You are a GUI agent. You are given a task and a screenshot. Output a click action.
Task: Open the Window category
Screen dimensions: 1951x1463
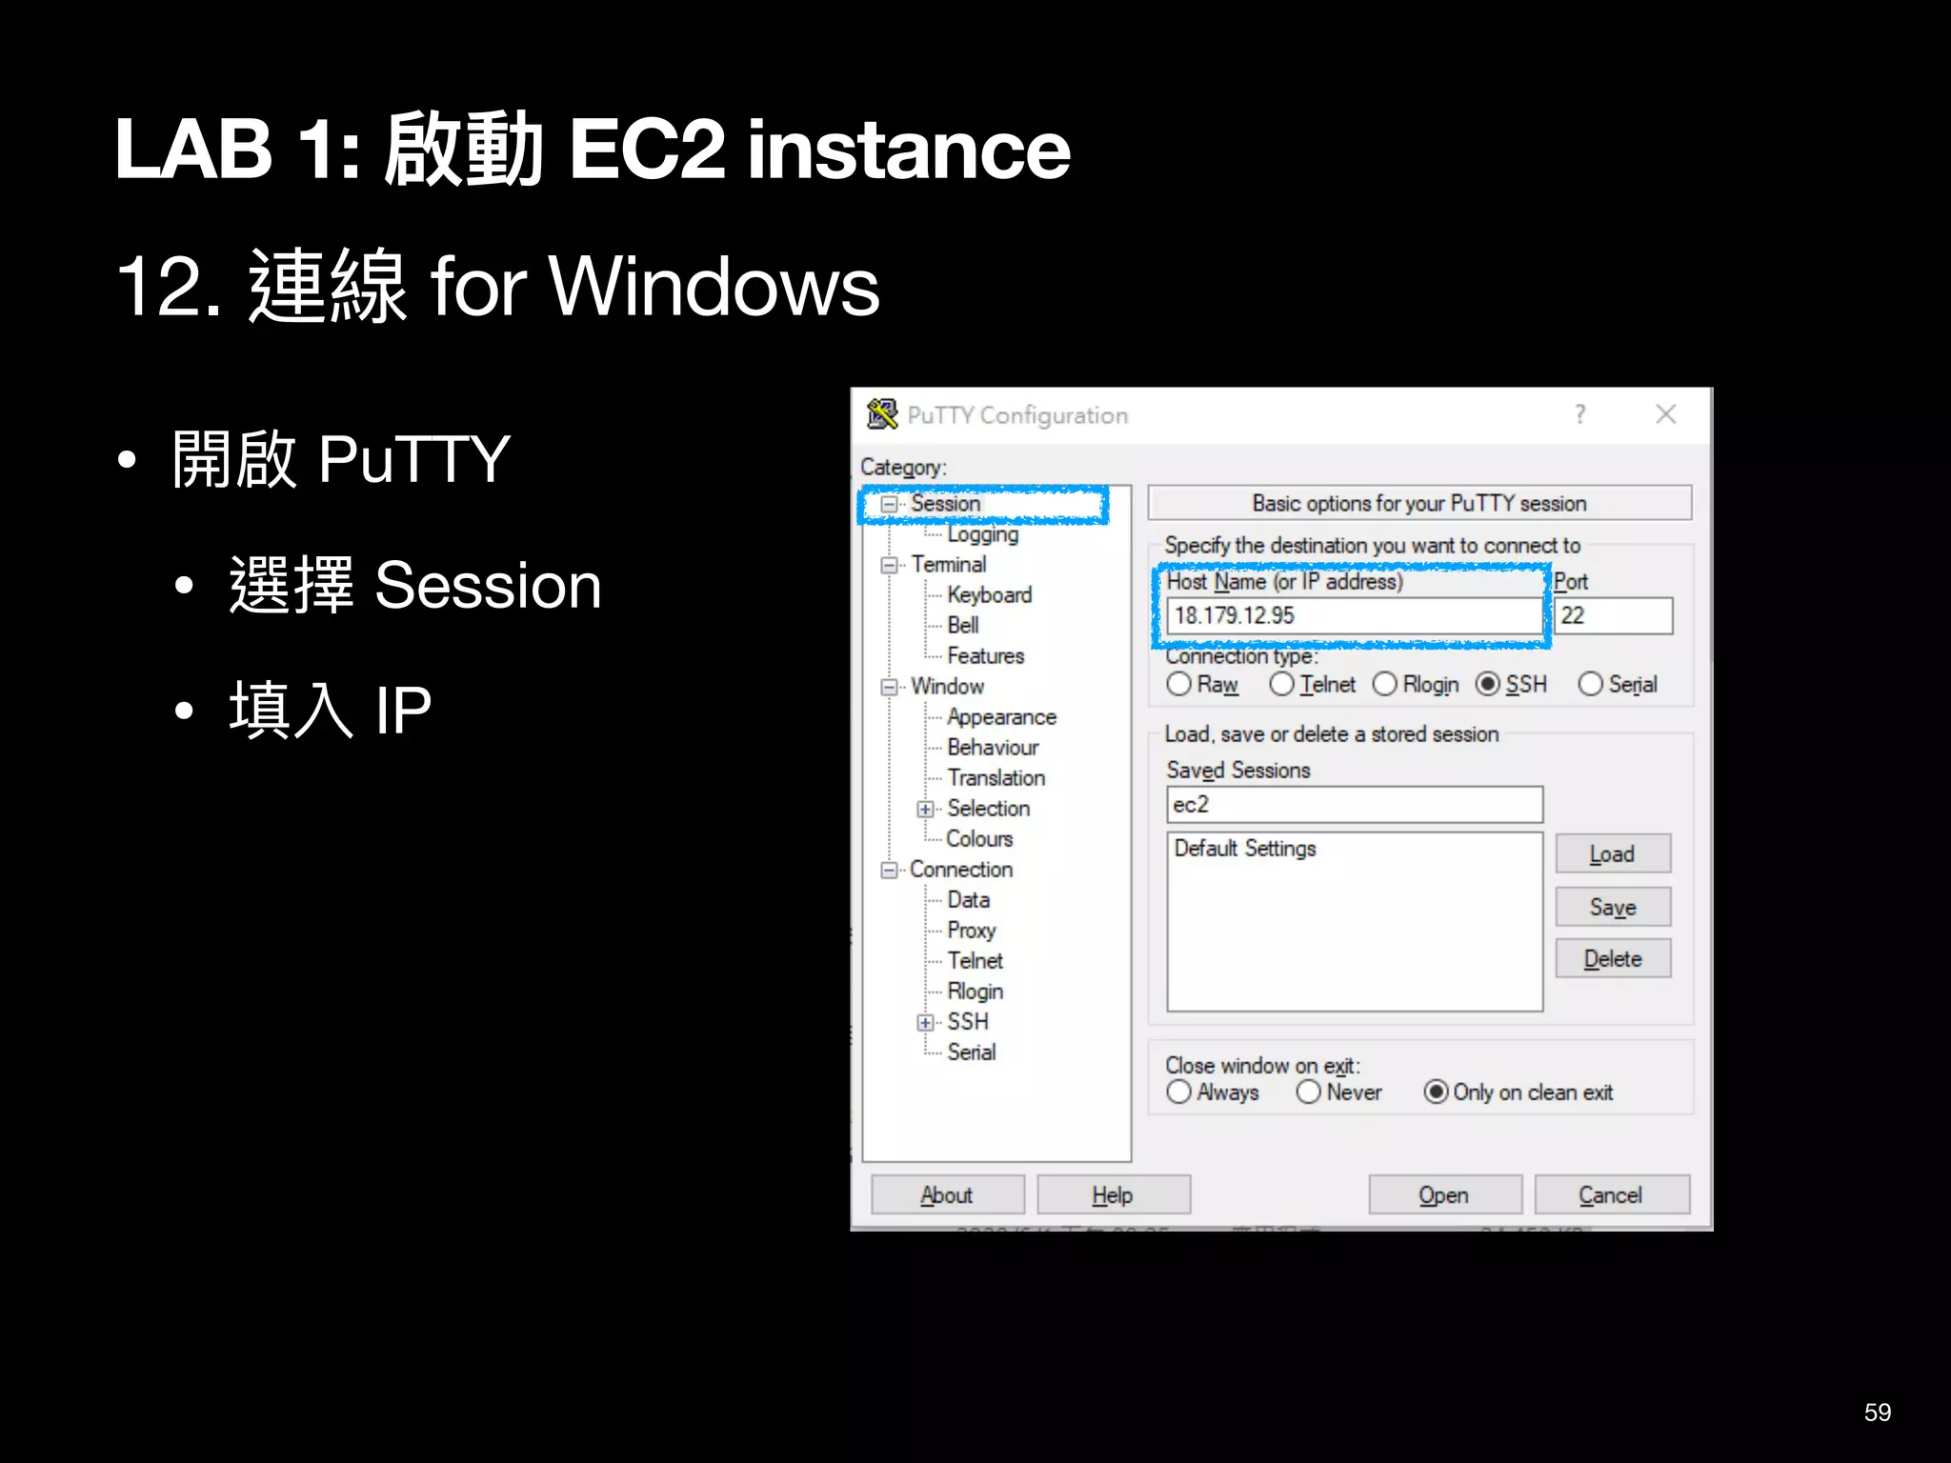pyautogui.click(x=947, y=686)
